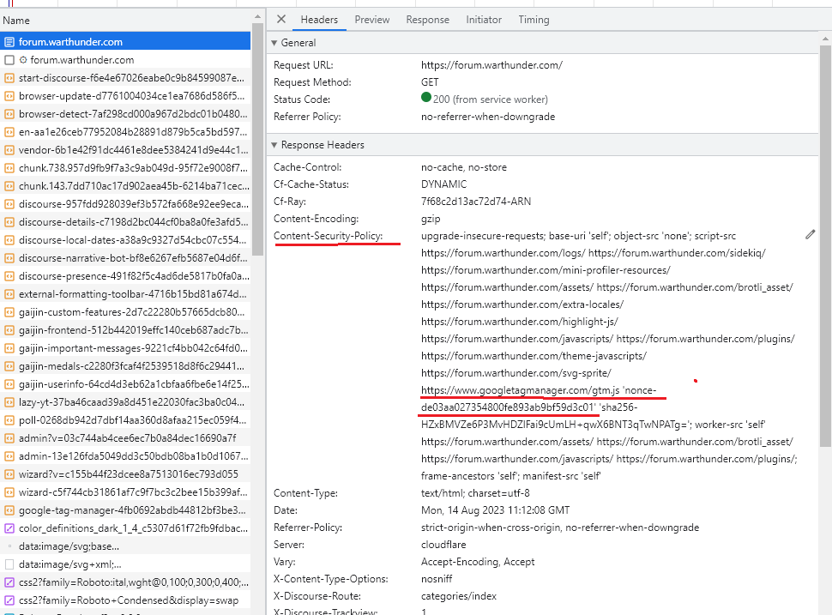This screenshot has height=615, width=832.
Task: Select the admin?v=03c744ab request row
Action: (125, 438)
